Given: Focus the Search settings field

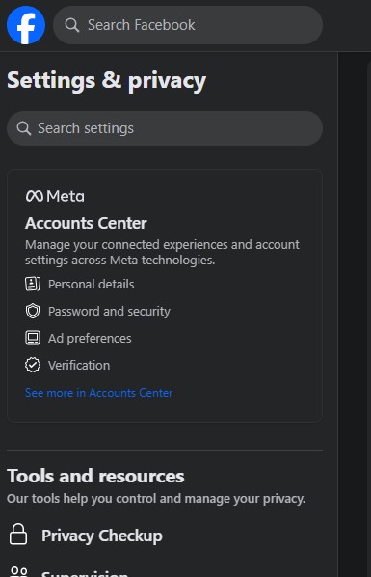Looking at the screenshot, I should pos(165,128).
